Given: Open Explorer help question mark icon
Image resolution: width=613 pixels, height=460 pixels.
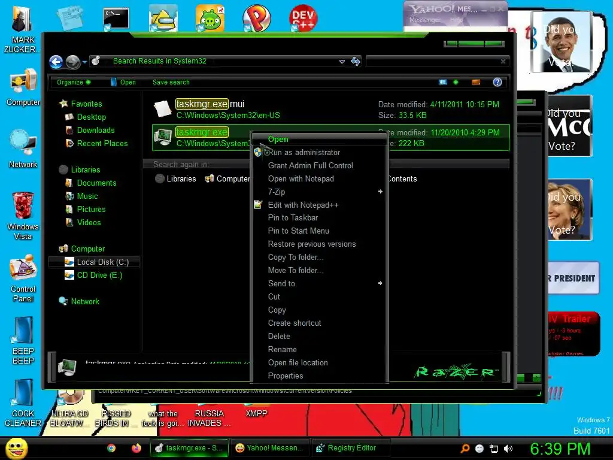Looking at the screenshot, I should click(x=497, y=82).
